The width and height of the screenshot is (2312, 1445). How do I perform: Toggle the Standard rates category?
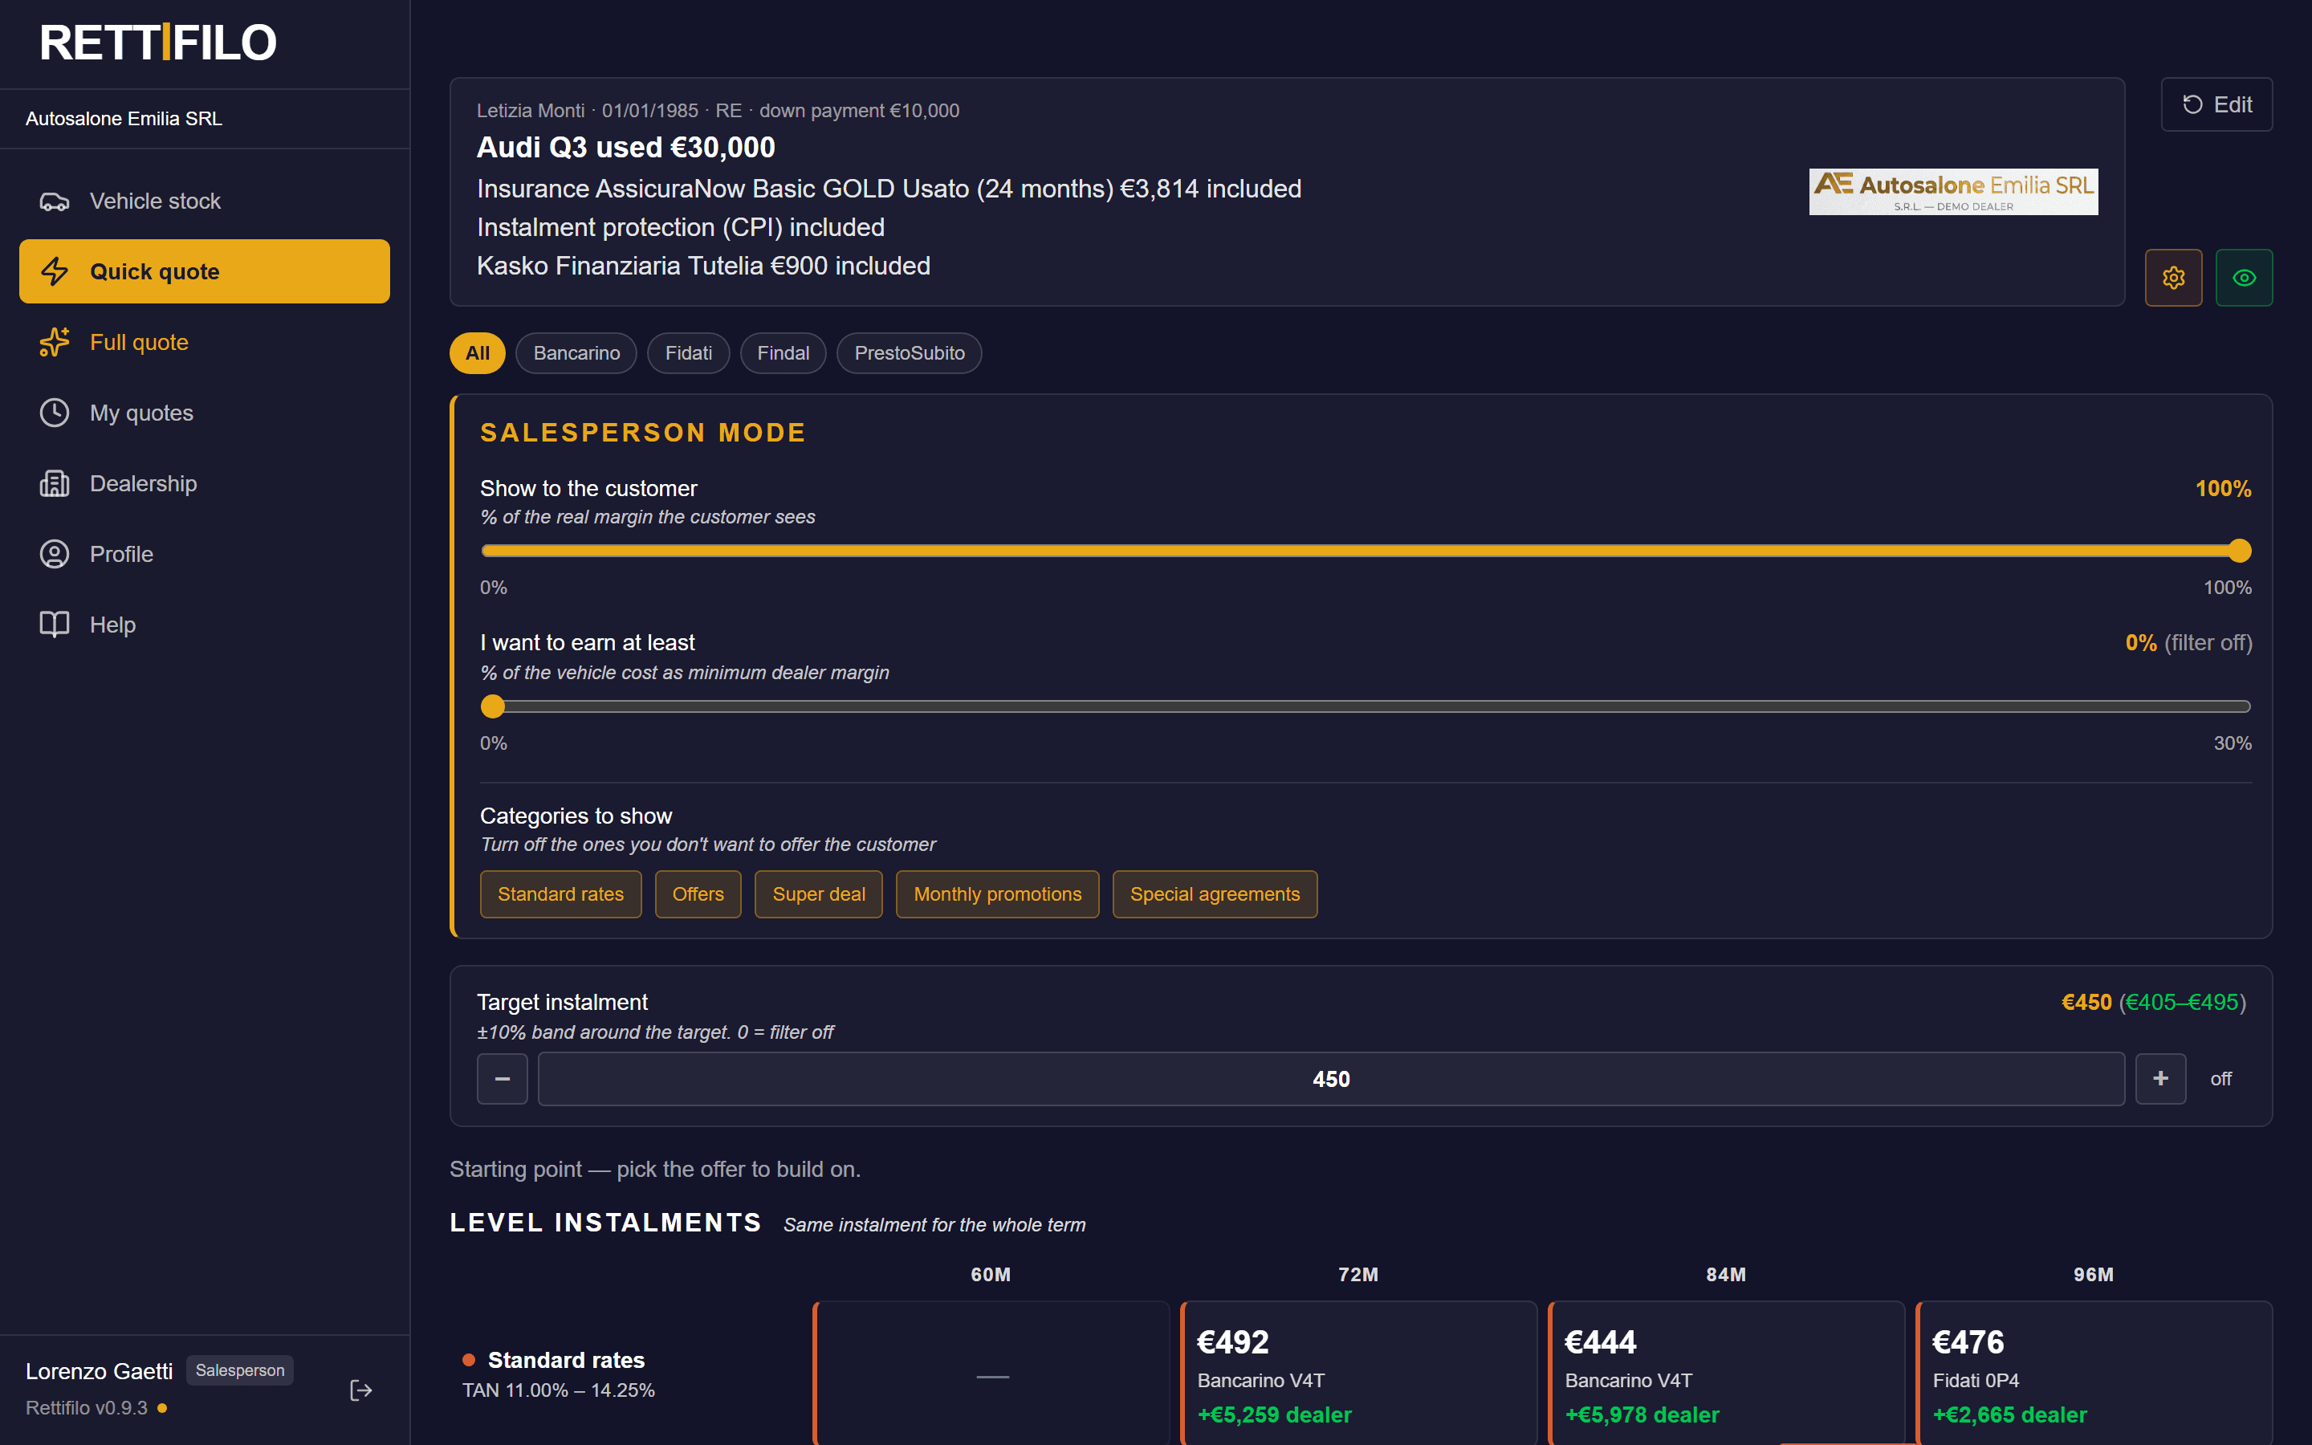click(561, 894)
